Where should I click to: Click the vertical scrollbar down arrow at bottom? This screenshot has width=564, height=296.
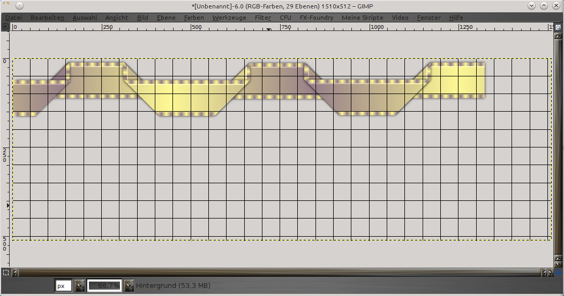point(558,264)
